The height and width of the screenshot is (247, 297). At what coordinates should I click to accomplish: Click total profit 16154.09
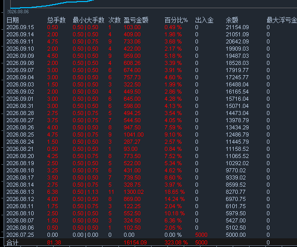(135, 242)
